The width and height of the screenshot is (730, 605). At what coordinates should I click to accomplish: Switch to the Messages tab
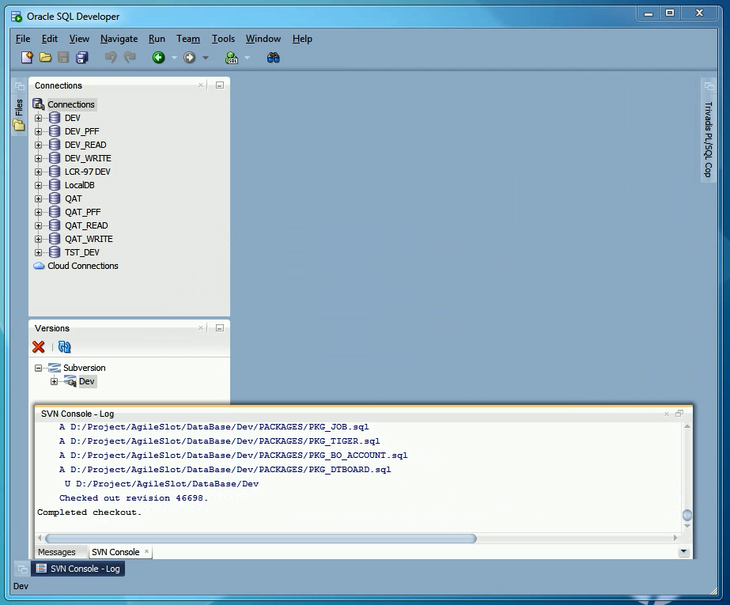[x=56, y=552]
